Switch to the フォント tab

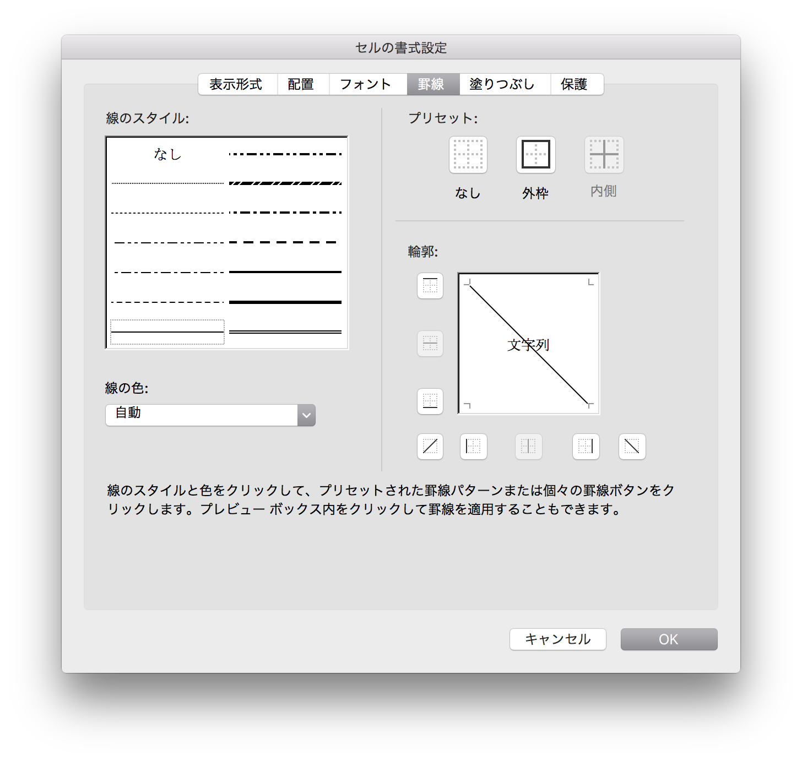coord(368,84)
